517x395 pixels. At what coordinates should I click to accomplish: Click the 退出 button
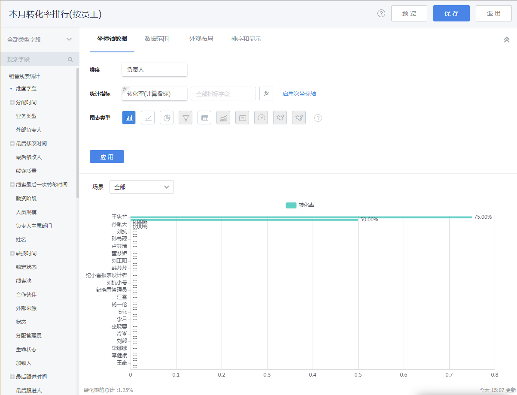(x=494, y=13)
